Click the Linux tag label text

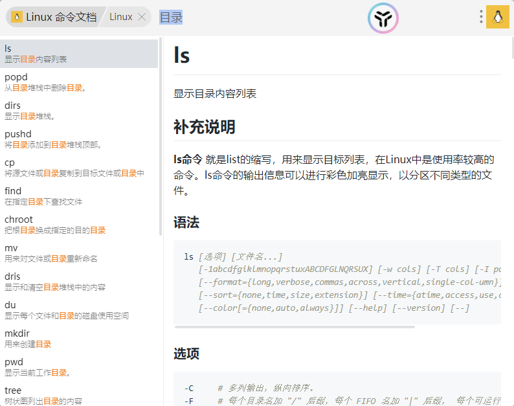coord(120,17)
